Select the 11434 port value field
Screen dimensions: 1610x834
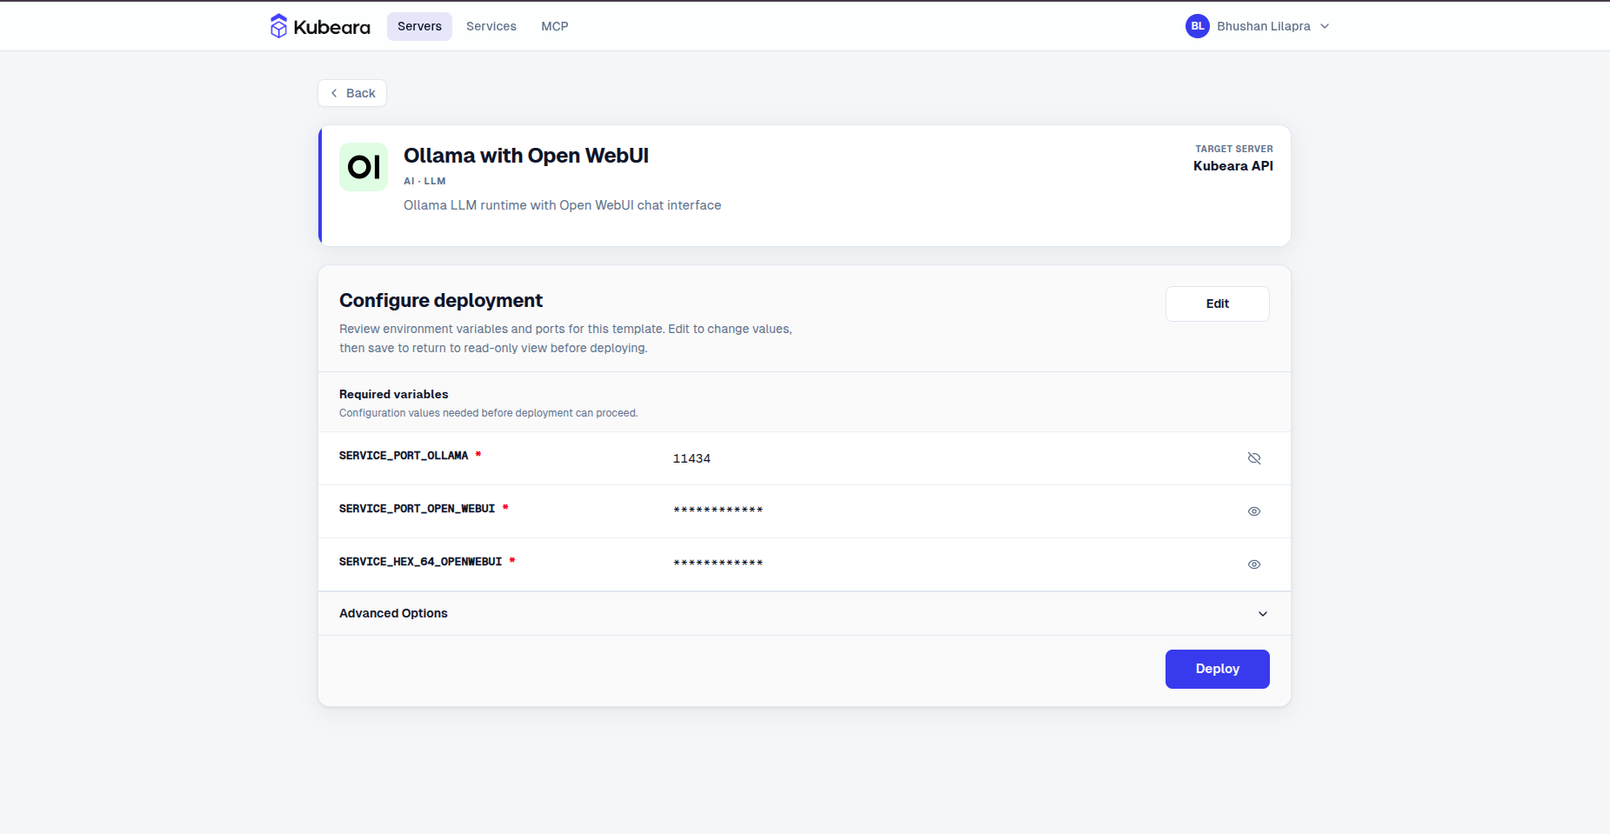pyautogui.click(x=691, y=458)
